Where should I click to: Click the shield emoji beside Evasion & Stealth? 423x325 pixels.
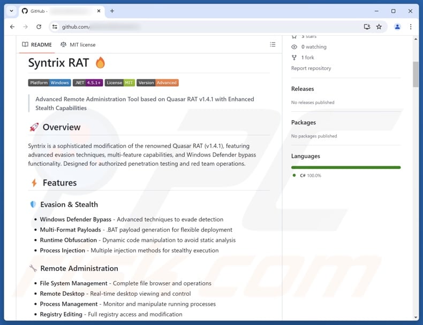(x=33, y=204)
